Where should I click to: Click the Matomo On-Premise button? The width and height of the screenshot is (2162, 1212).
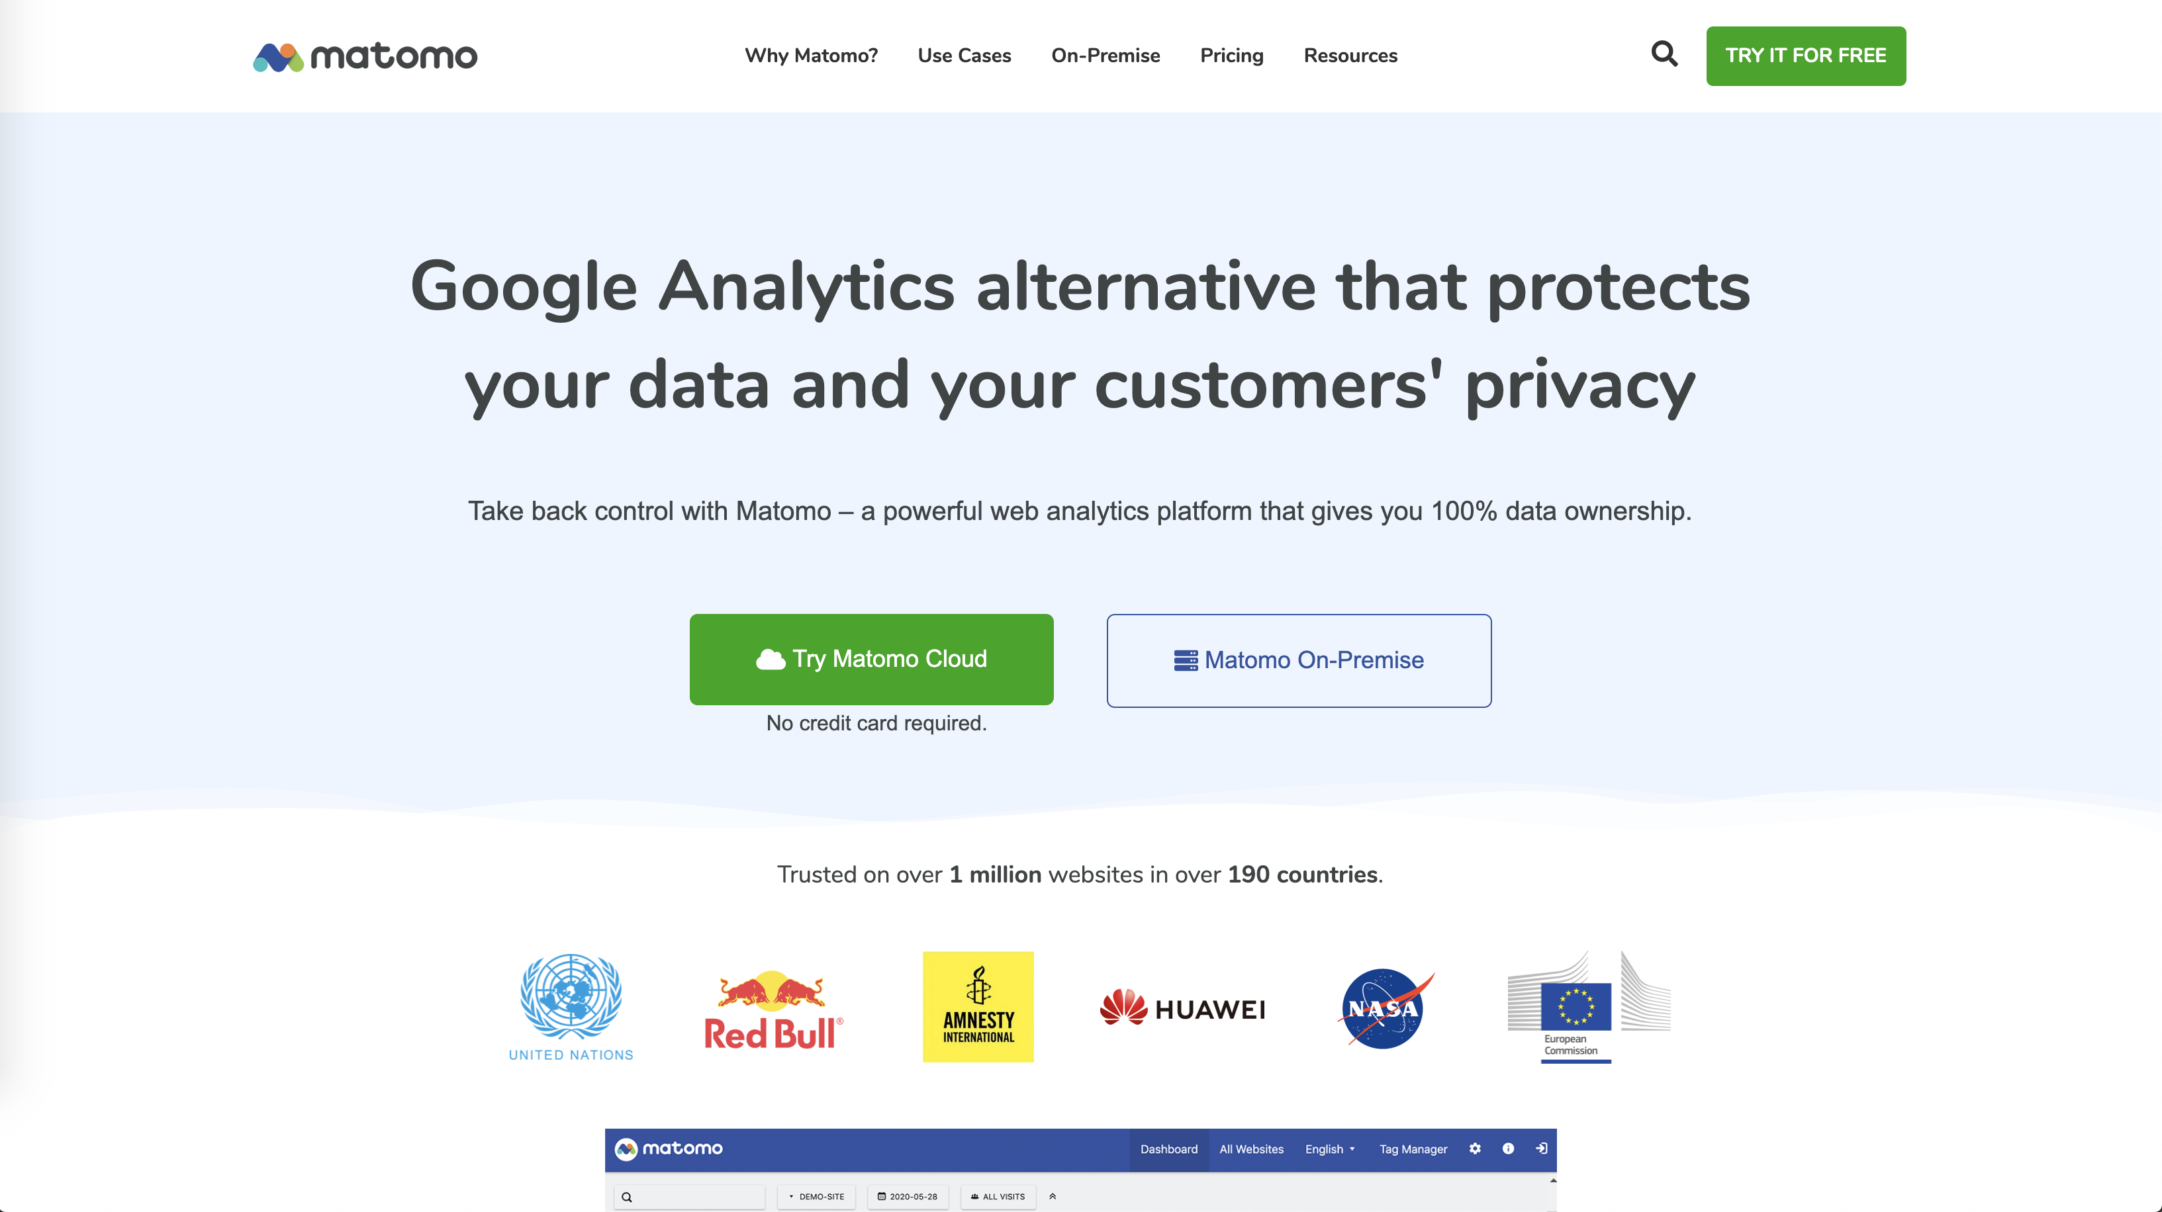coord(1298,660)
